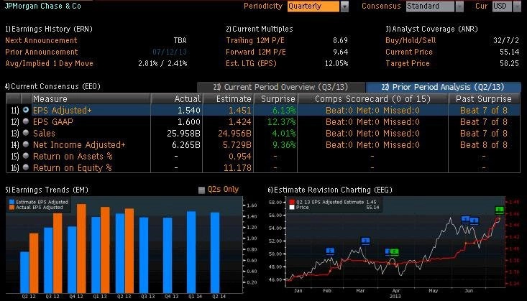Click the Est. LTG (EPS) value 12.05%
Screen dimensions: 527x301
[336, 63]
